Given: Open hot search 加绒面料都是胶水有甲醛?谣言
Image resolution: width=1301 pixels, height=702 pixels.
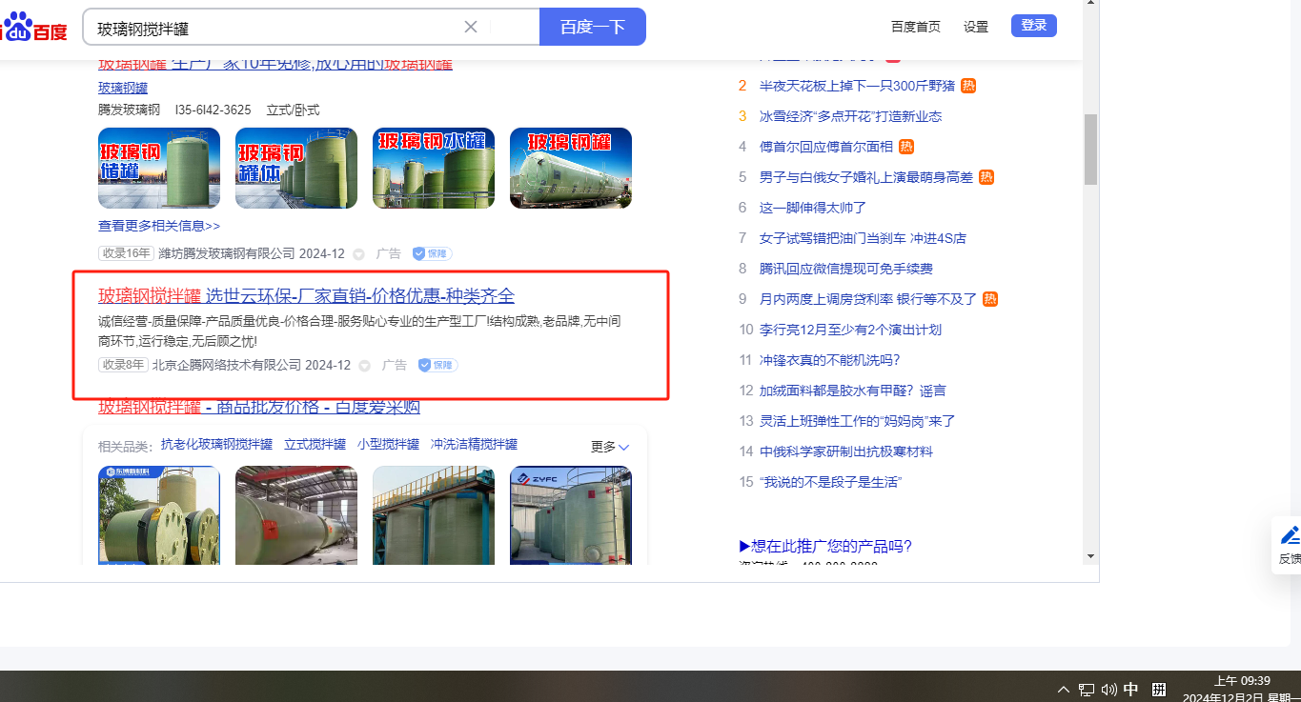Looking at the screenshot, I should (852, 391).
